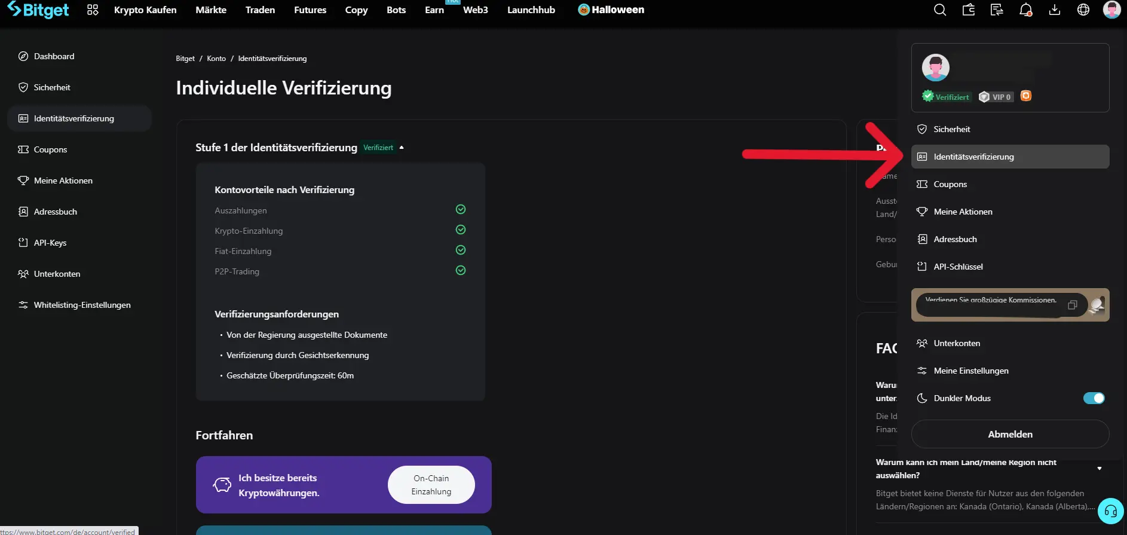Open the Web3 menu
The width and height of the screenshot is (1127, 535).
476,10
